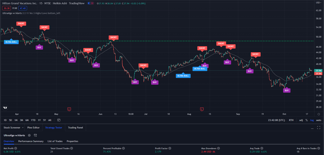Open the RTH session selector
This screenshot has height=155, width=324.
coord(291,120)
